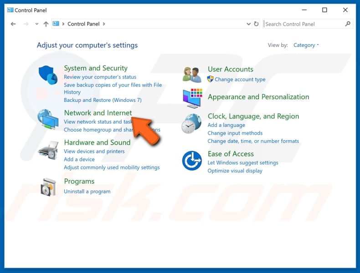
Task: Close the Control Panel window
Action: 345,10
